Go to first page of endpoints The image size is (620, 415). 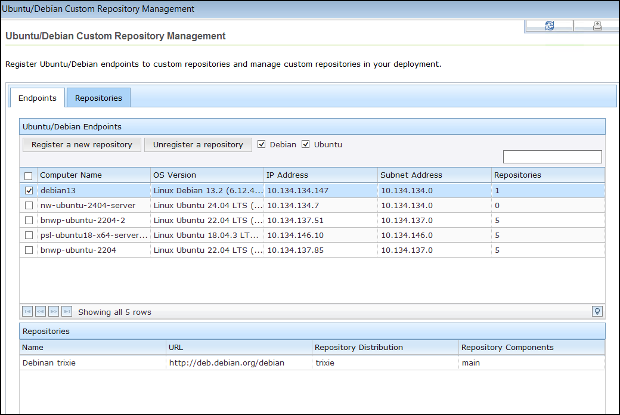27,312
